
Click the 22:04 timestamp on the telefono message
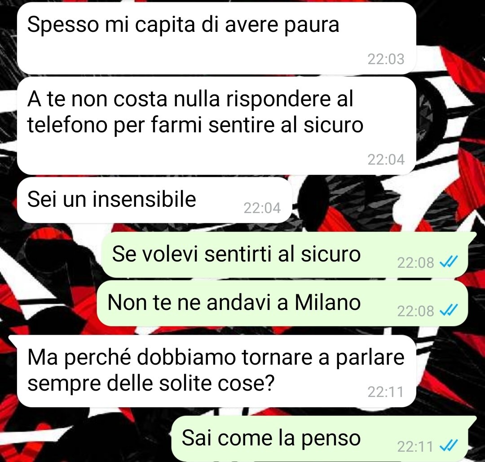[x=386, y=160]
